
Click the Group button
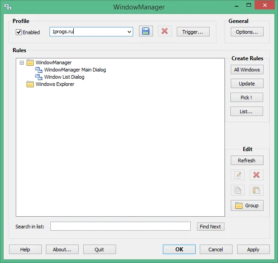[x=247, y=205]
